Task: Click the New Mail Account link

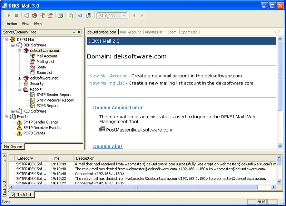Action: [x=108, y=76]
